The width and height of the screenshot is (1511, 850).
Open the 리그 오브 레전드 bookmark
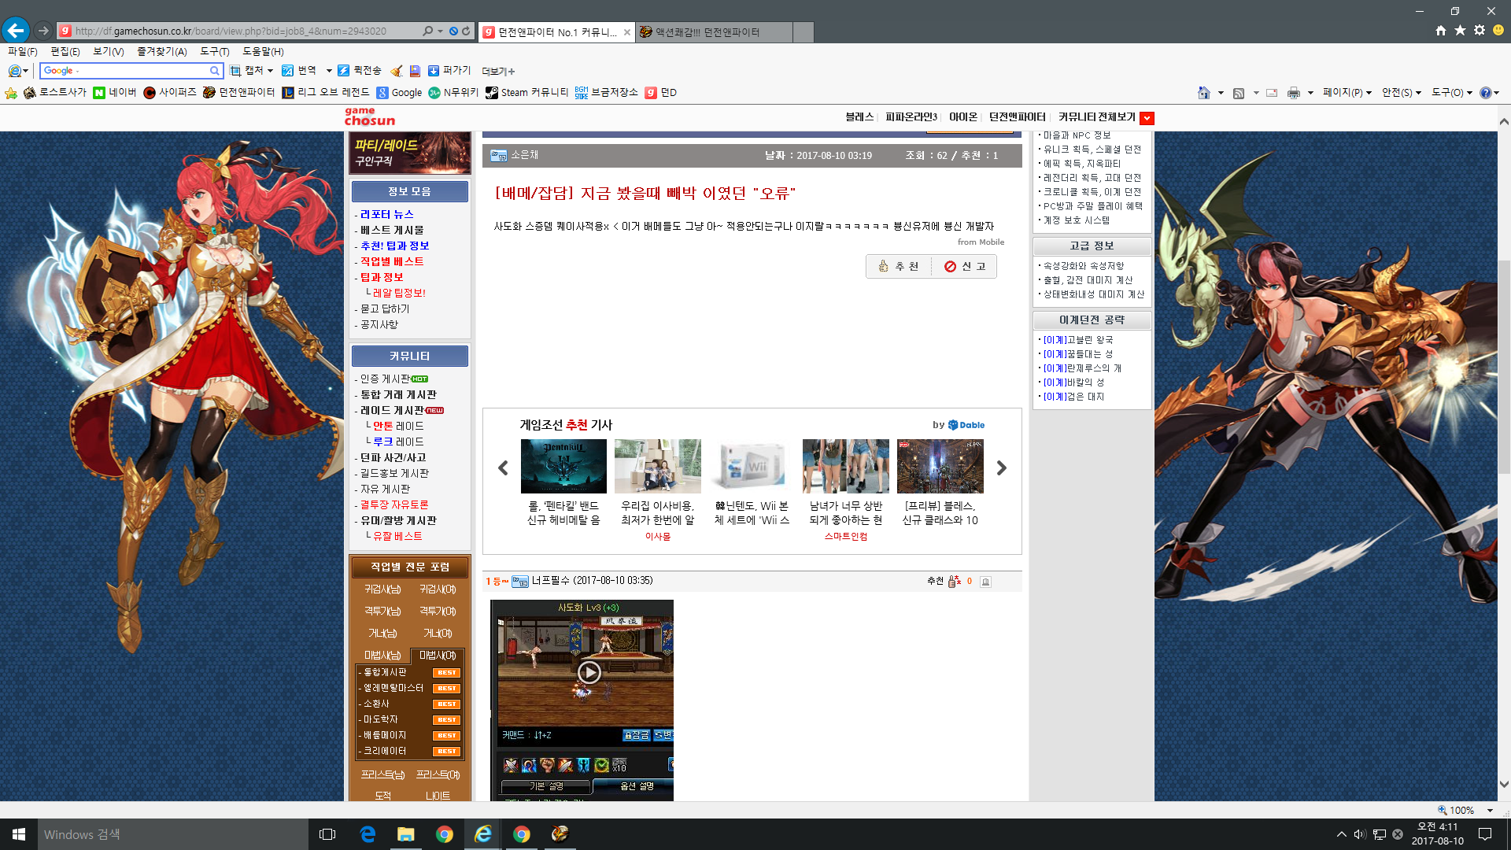[x=326, y=93]
